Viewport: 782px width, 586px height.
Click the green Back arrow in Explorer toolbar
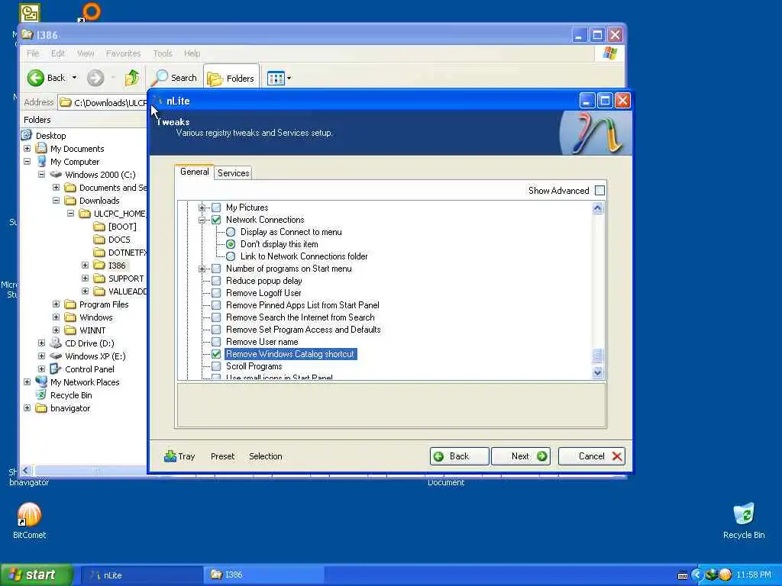click(36, 78)
